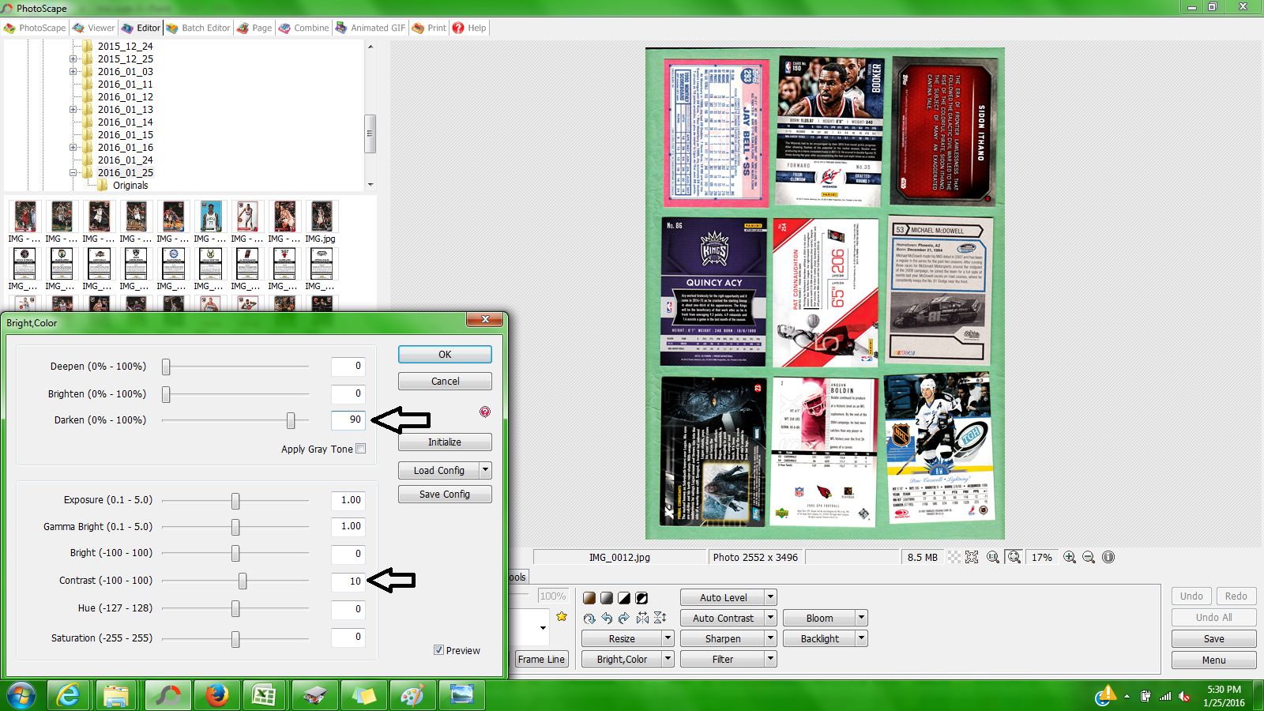Flip the image horizontally
This screenshot has width=1264, height=711.
click(642, 618)
